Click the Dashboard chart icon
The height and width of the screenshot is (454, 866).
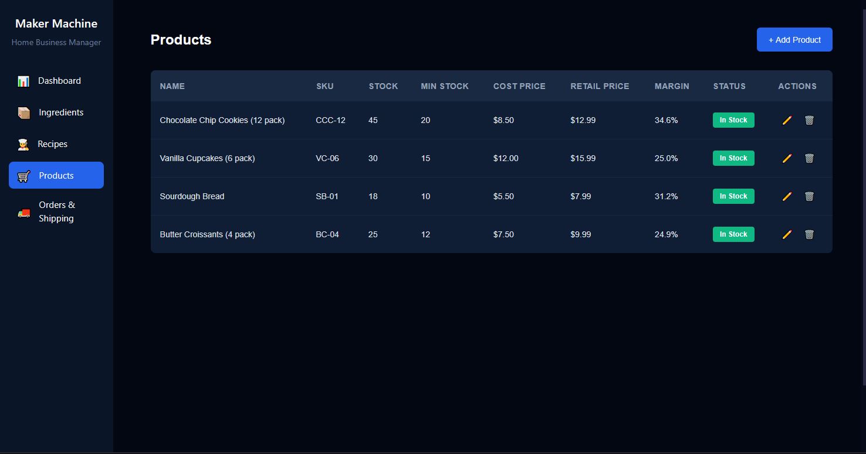tap(23, 81)
